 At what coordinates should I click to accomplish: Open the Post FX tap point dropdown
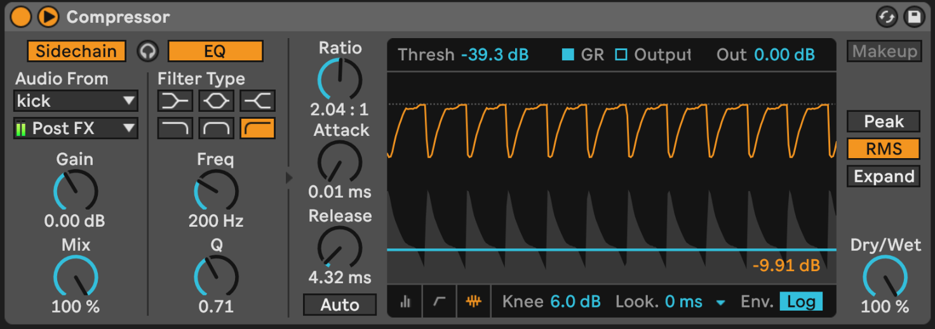click(x=76, y=128)
